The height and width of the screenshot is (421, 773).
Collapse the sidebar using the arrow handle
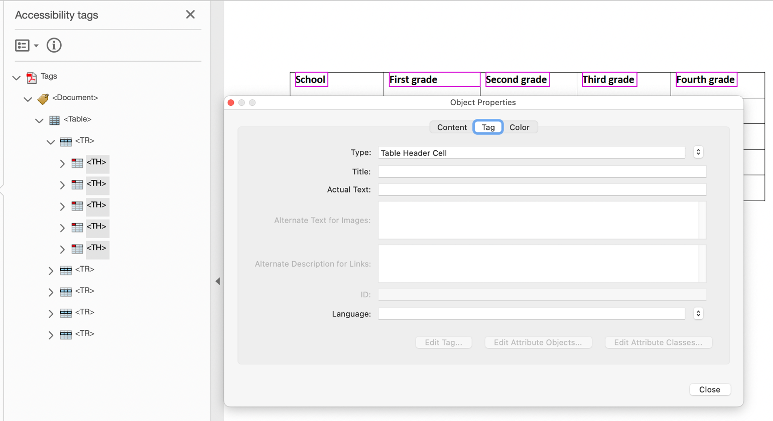218,281
